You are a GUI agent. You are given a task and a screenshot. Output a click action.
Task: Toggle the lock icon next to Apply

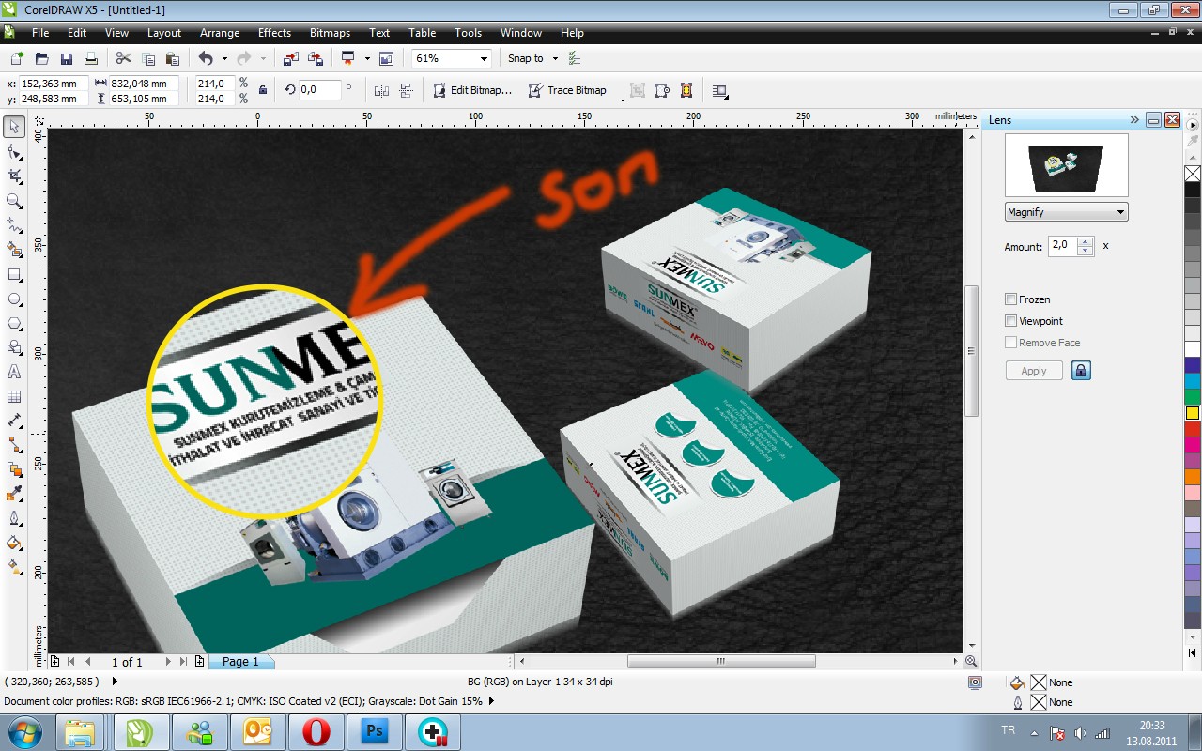pyautogui.click(x=1081, y=371)
